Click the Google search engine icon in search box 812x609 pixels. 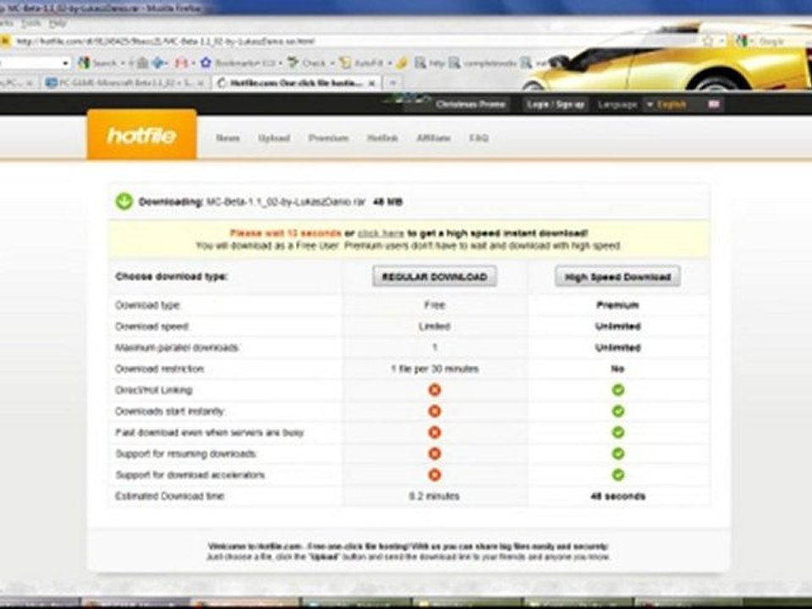742,41
